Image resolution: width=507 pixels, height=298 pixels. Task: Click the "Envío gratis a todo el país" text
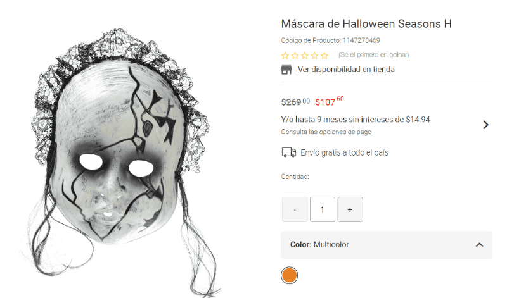(x=344, y=152)
